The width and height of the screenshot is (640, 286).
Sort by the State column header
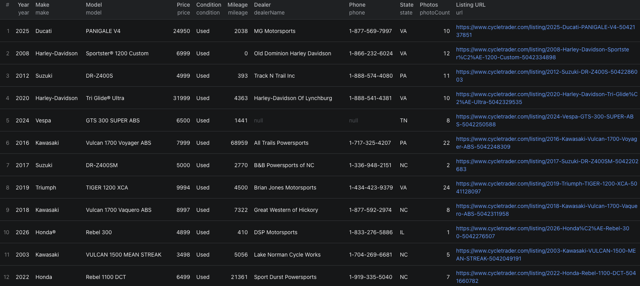point(407,5)
